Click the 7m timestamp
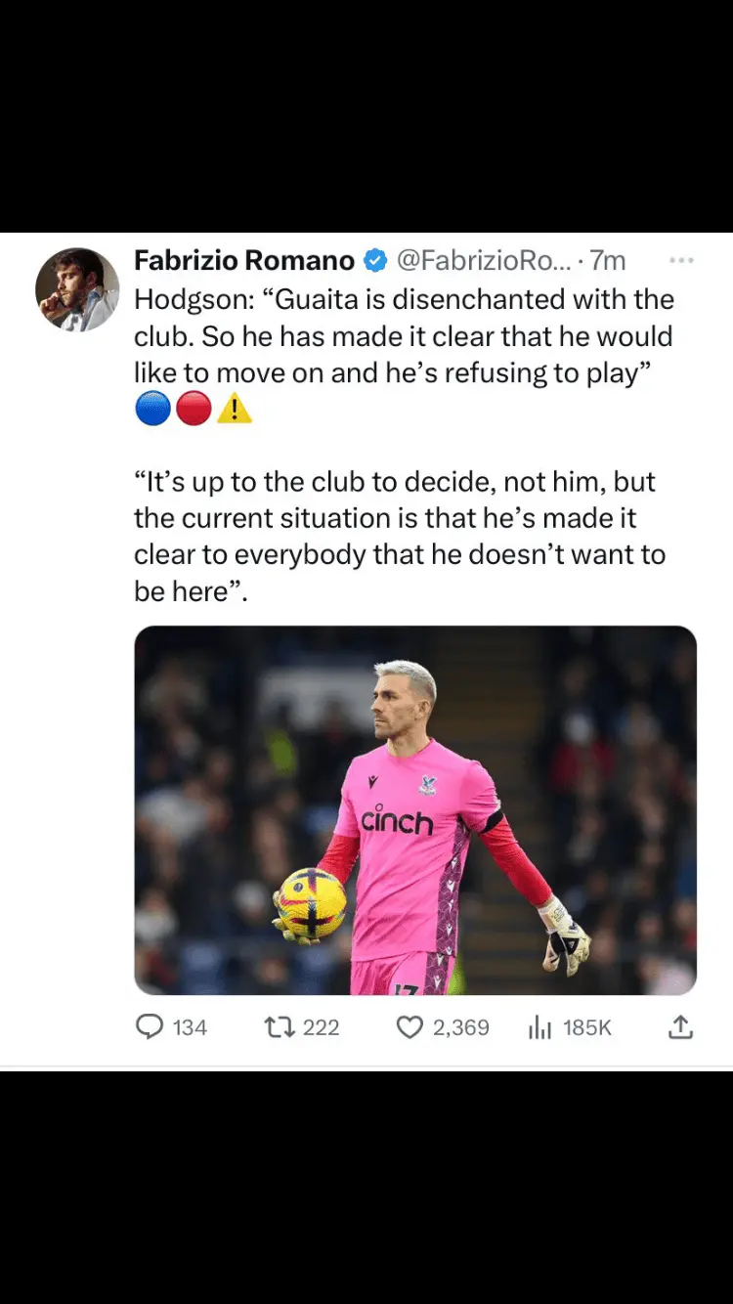Image resolution: width=733 pixels, height=1304 pixels. (x=608, y=260)
